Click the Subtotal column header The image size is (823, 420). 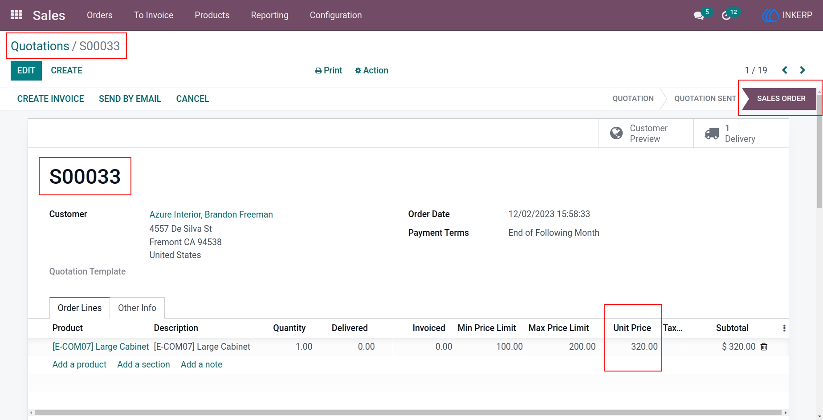tap(732, 328)
